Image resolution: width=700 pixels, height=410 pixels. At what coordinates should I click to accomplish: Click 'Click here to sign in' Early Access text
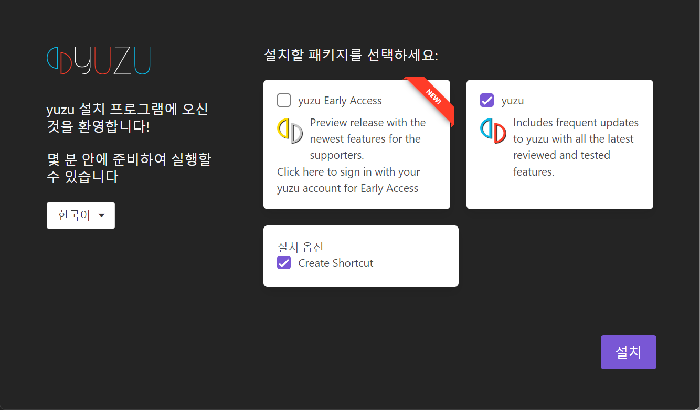click(x=348, y=180)
